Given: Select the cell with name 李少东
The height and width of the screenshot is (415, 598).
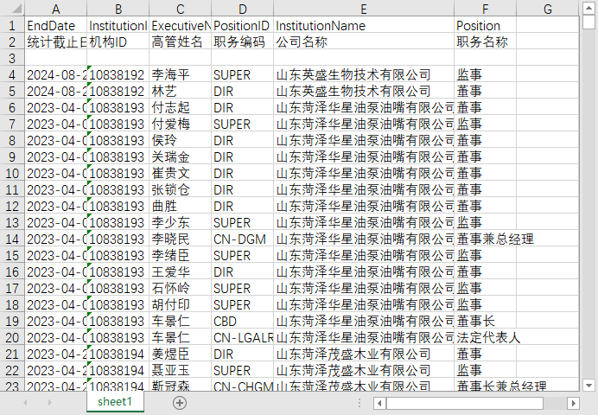Looking at the screenshot, I should (180, 222).
